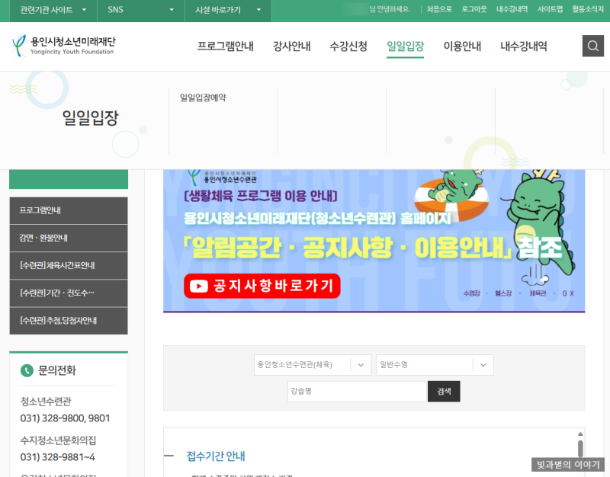Click the Yongincity Youth Foundation logo
610x477 pixels.
point(63,46)
